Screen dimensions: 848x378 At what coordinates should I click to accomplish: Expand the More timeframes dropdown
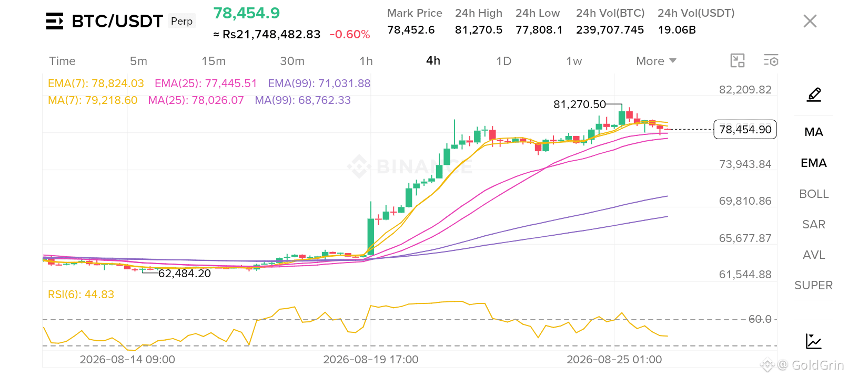(656, 61)
